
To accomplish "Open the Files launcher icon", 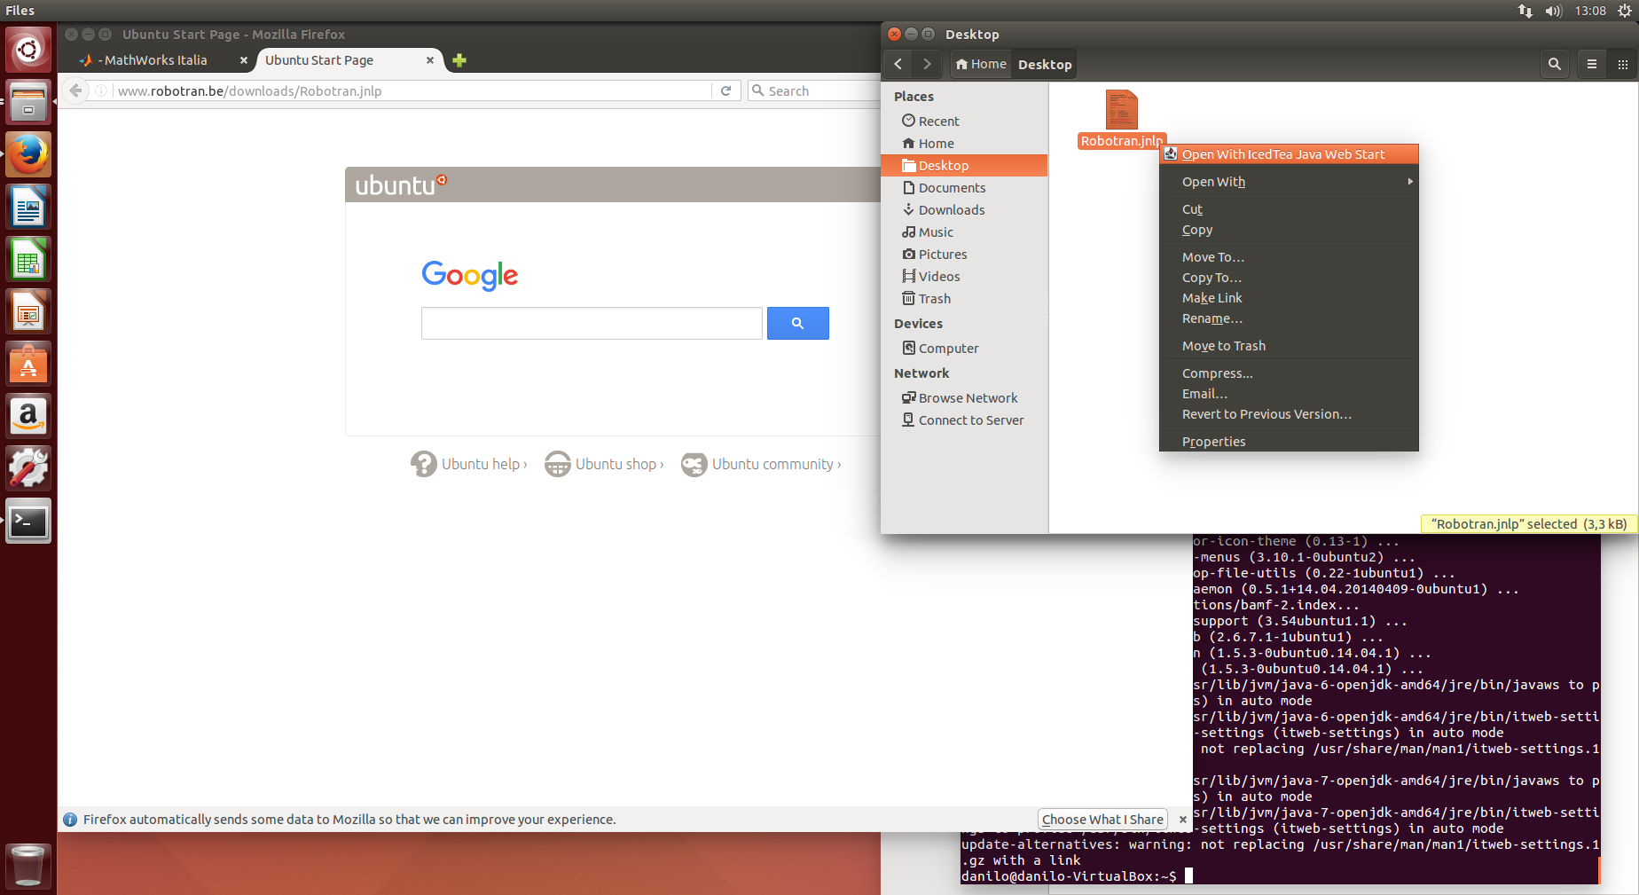I will pyautogui.click(x=28, y=102).
